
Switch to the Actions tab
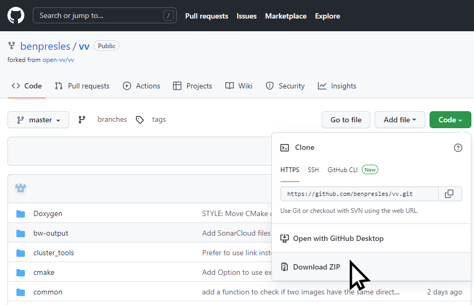coord(141,86)
